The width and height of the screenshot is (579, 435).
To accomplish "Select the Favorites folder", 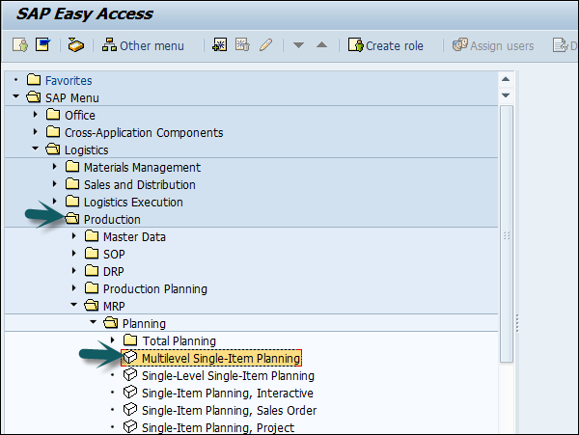I will tap(68, 80).
